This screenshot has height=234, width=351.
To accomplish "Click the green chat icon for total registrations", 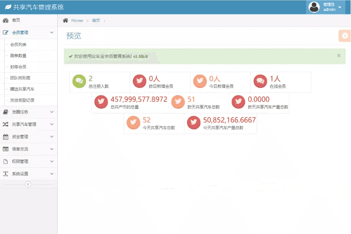I will pyautogui.click(x=79, y=81).
